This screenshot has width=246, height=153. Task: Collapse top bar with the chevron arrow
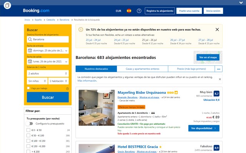(x=241, y=3)
